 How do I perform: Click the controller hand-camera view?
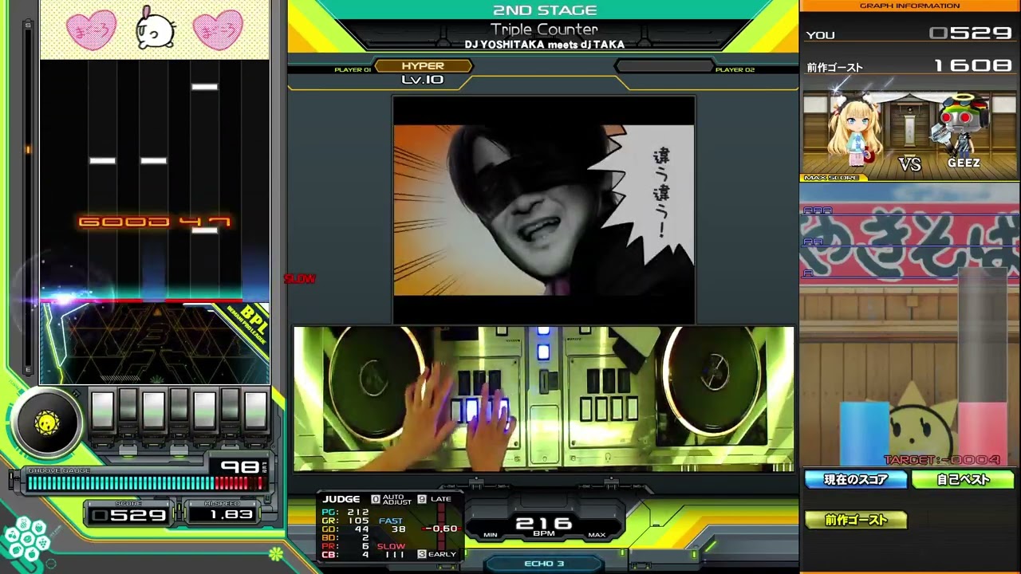[x=543, y=399]
